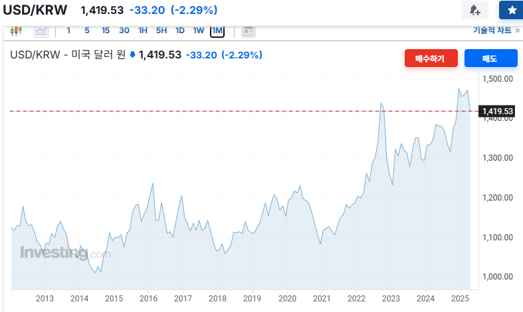Click the header change value -33.20
This screenshot has height=312, width=523.
(x=147, y=10)
